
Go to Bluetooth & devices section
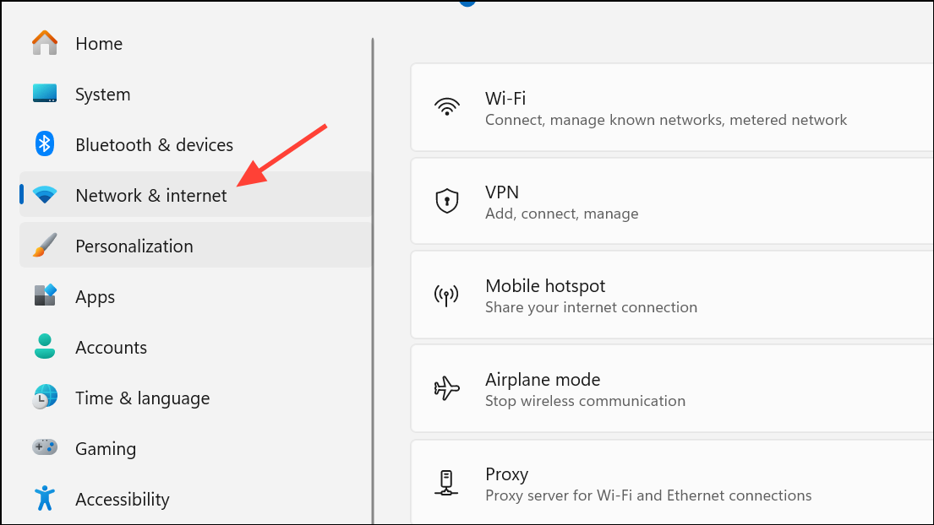(195, 144)
